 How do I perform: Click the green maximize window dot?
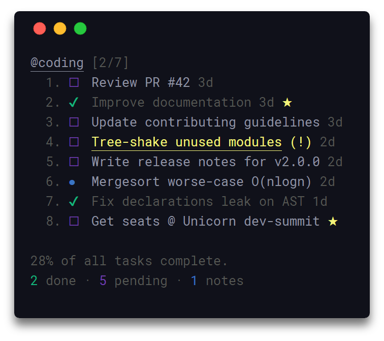point(80,28)
